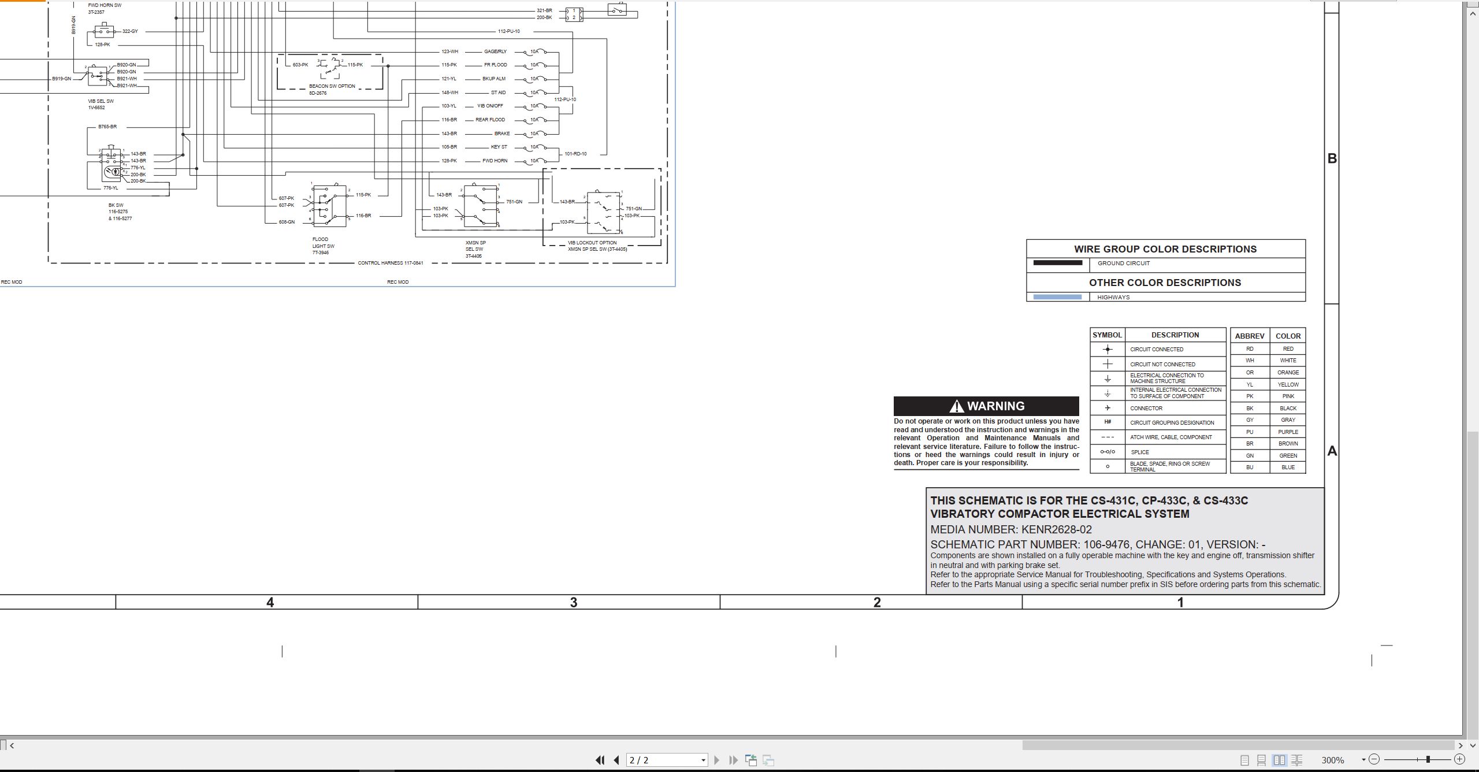Click the zoom in plus button
The height and width of the screenshot is (772, 1479).
pos(1459,759)
